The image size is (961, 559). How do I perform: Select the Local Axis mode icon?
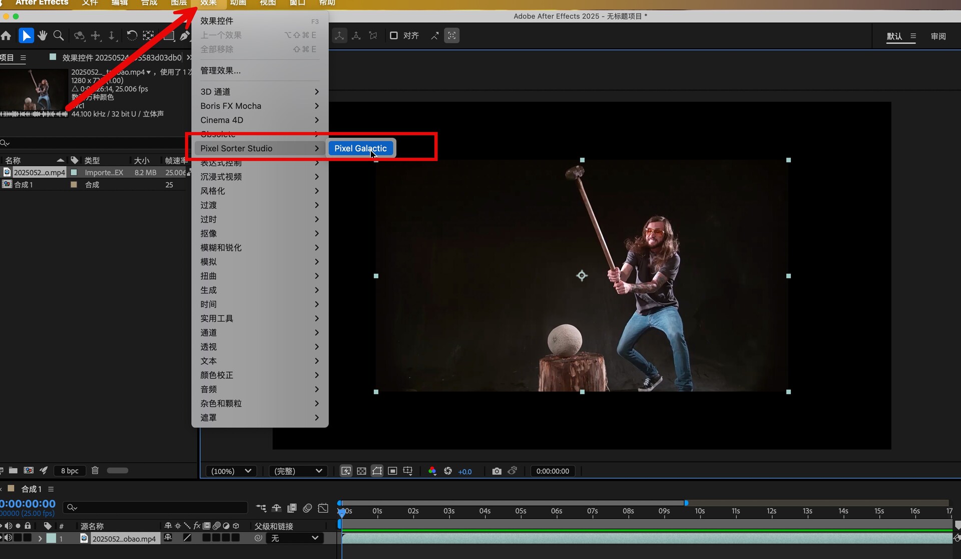(339, 35)
